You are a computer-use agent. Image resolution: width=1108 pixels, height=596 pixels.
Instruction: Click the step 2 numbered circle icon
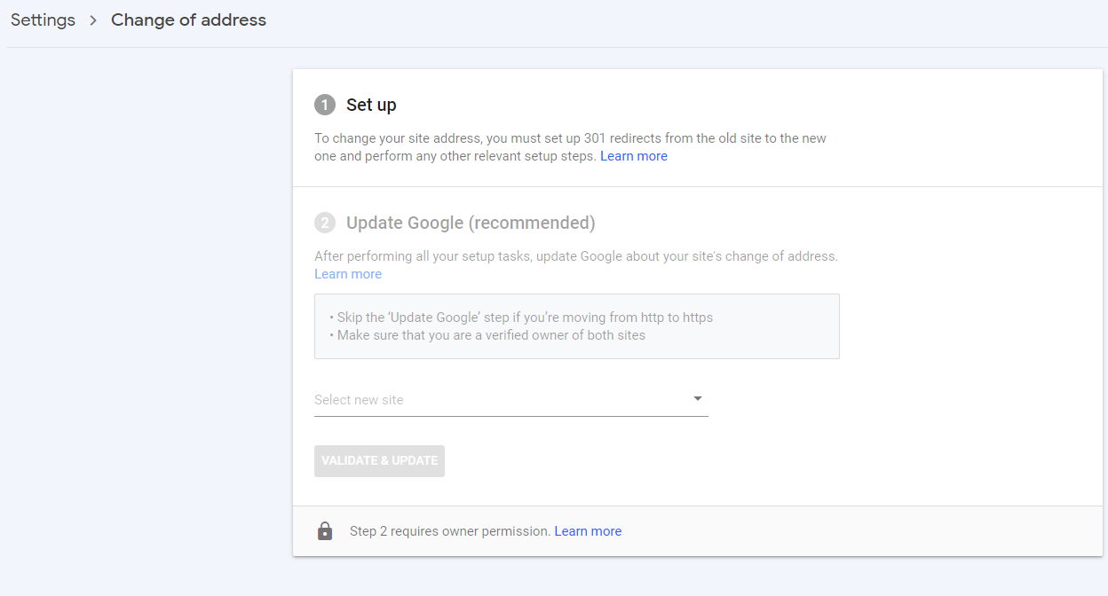tap(325, 223)
